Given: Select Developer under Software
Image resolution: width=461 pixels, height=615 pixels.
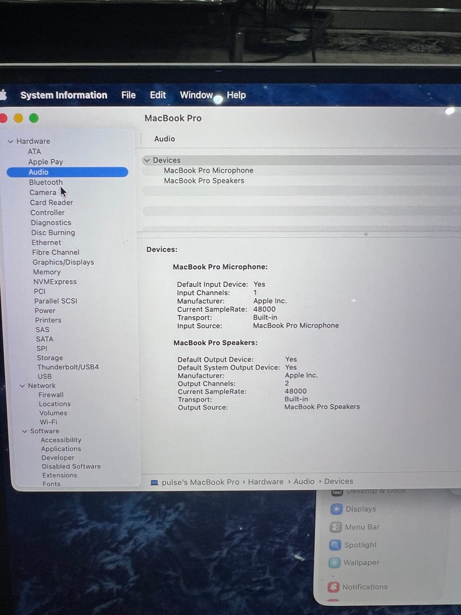Looking at the screenshot, I should pos(58,458).
